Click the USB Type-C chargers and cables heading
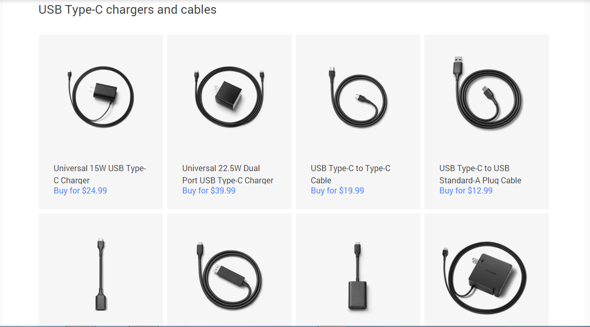The width and height of the screenshot is (590, 327). click(x=128, y=10)
